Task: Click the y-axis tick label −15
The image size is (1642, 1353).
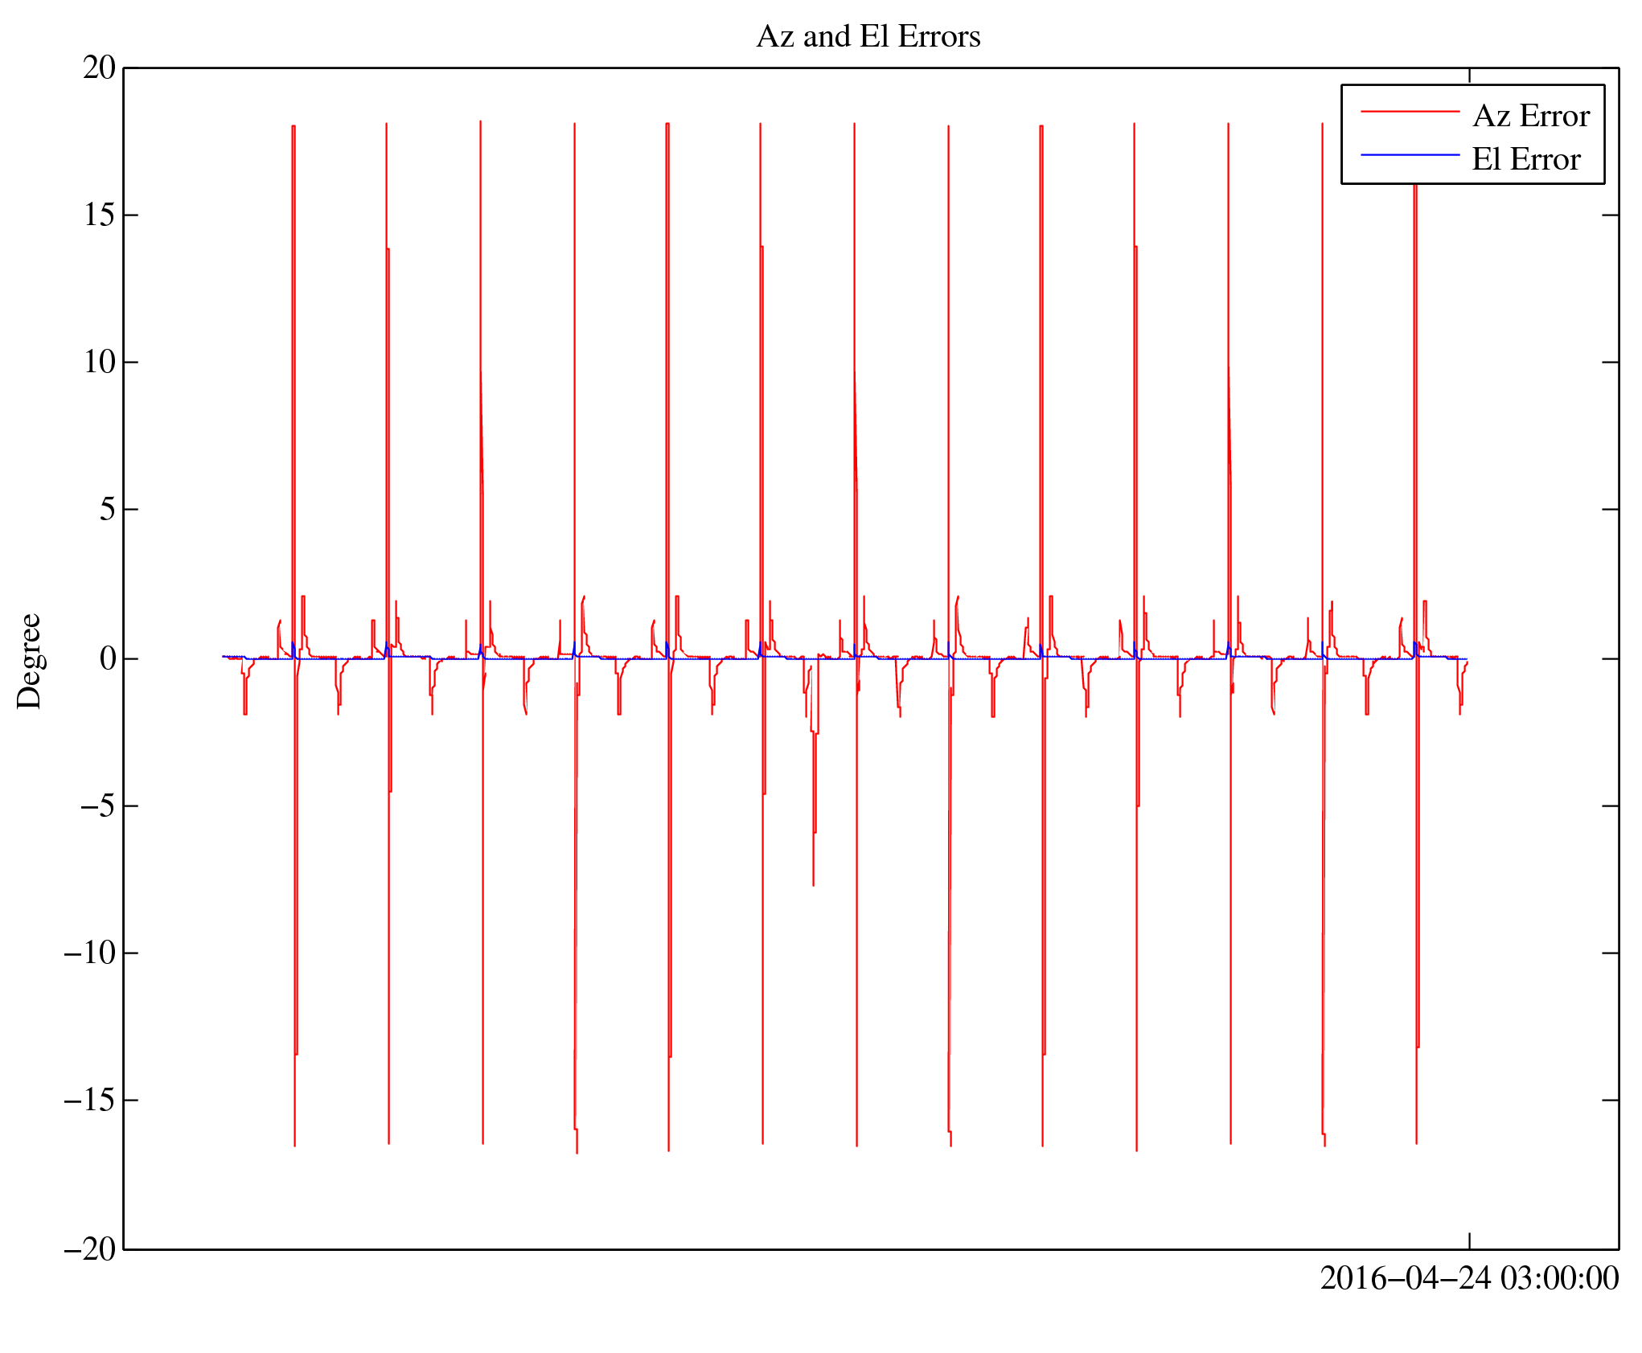Action: click(91, 1101)
